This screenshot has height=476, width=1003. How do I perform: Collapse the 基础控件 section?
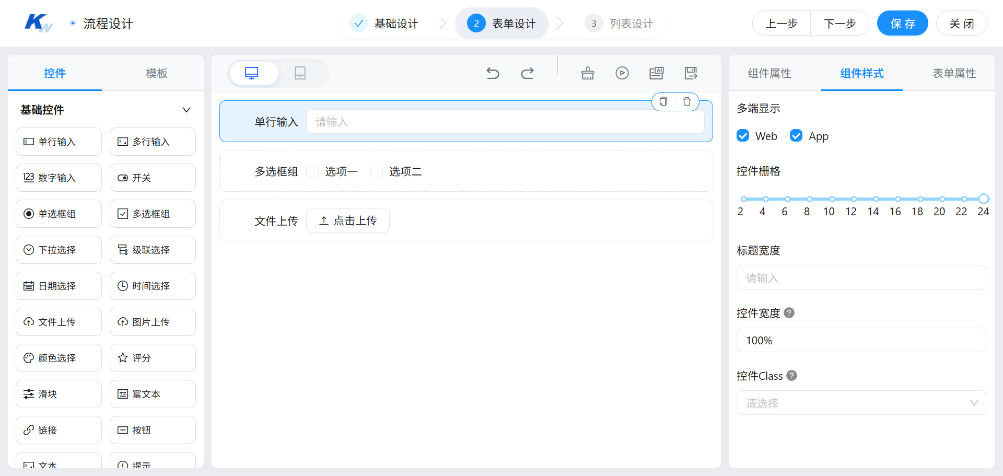coord(186,110)
